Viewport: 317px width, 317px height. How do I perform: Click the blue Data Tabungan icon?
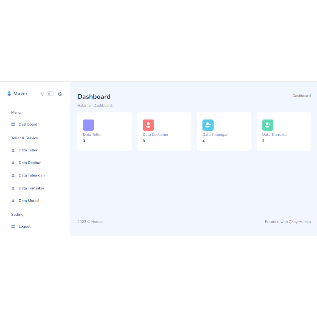[x=208, y=125]
